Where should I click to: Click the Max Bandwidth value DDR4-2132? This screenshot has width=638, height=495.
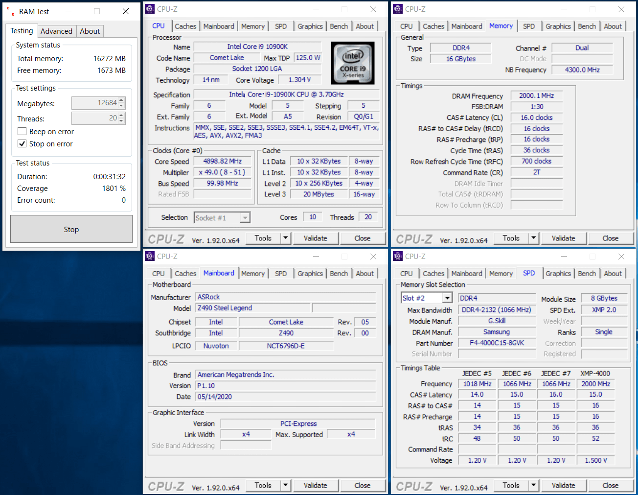pos(497,310)
